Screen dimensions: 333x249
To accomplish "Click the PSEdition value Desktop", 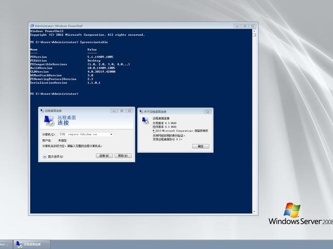I will click(94, 61).
